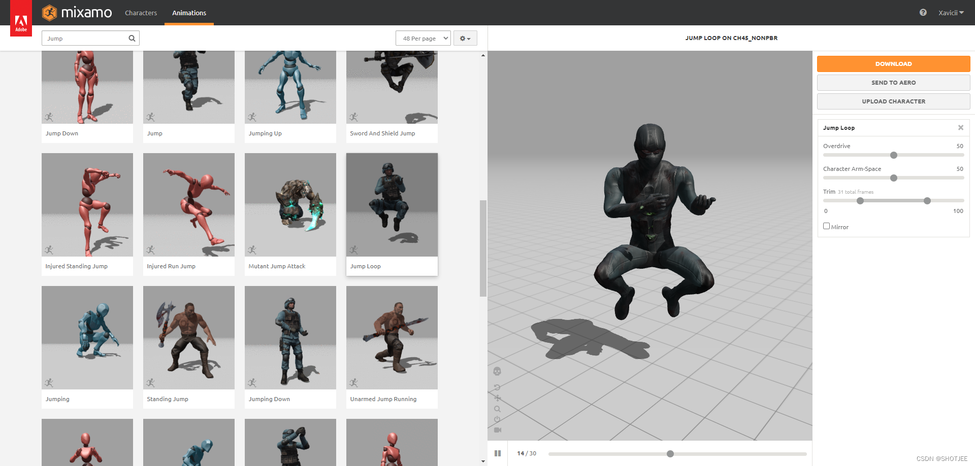This screenshot has width=975, height=466.
Task: Click the Trim end handle
Action: tap(927, 201)
